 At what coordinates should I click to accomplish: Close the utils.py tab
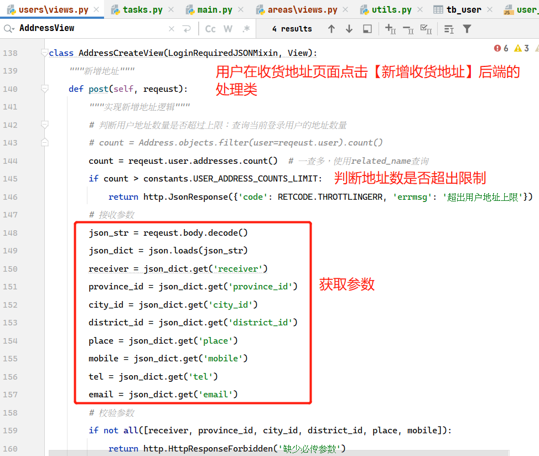(x=420, y=9)
